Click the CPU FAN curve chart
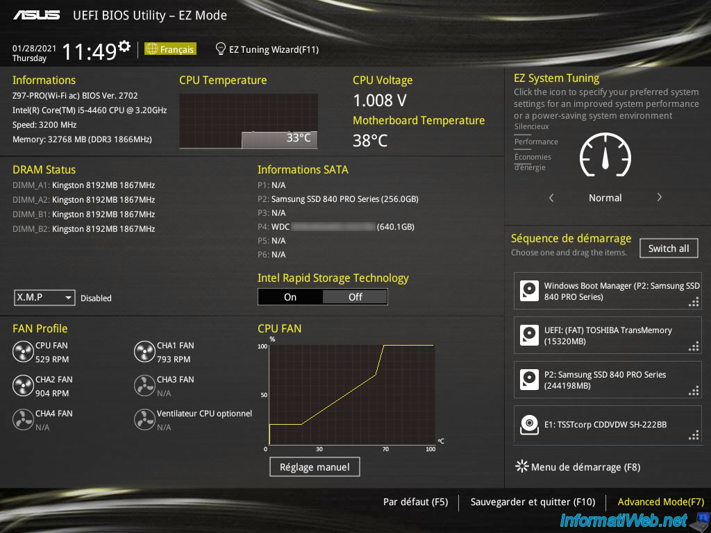The width and height of the screenshot is (711, 533). coord(352,394)
